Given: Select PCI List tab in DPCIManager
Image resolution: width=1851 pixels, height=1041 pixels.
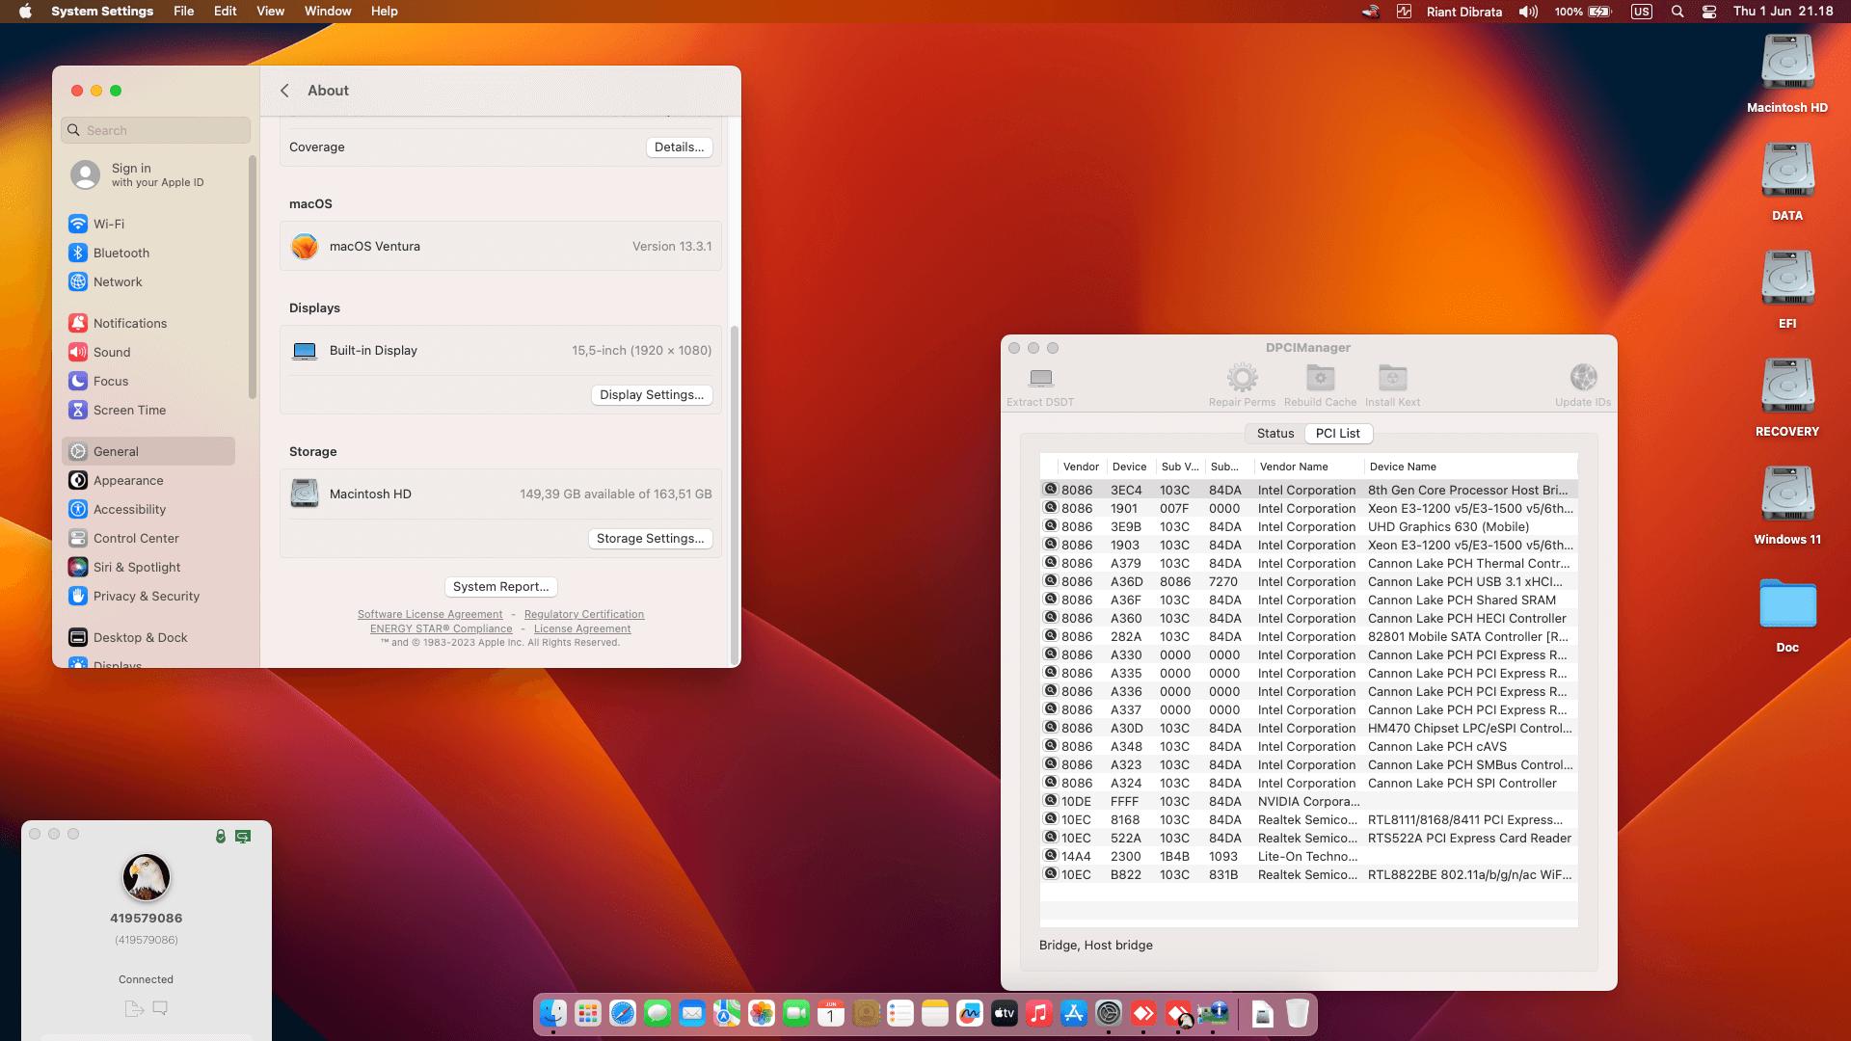Looking at the screenshot, I should pos(1338,434).
